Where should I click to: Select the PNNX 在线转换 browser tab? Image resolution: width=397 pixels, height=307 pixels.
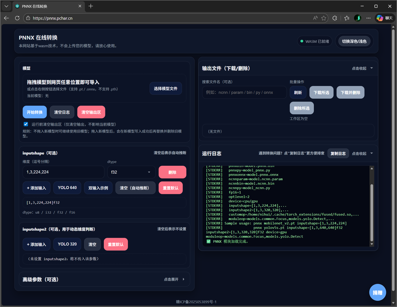click(x=49, y=6)
